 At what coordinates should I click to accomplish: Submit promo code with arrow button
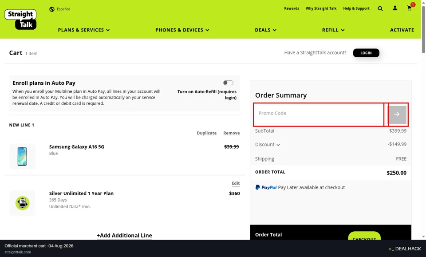pyautogui.click(x=398, y=115)
